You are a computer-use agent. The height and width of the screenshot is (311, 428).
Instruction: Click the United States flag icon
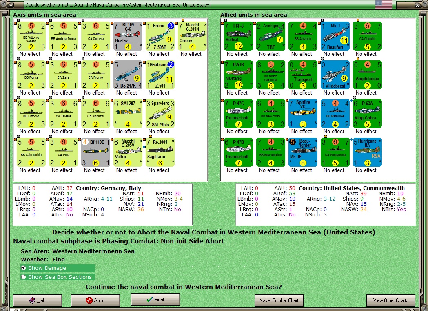pos(384,4)
